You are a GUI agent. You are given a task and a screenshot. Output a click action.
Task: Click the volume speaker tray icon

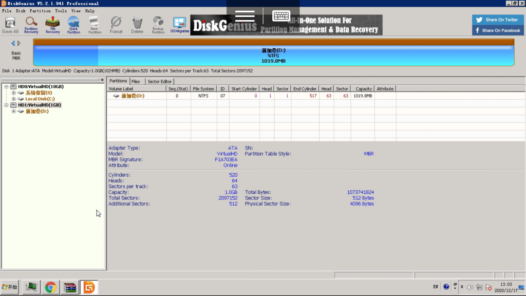pos(470,287)
